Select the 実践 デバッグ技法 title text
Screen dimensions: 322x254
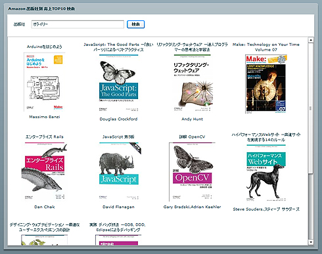tap(118, 227)
